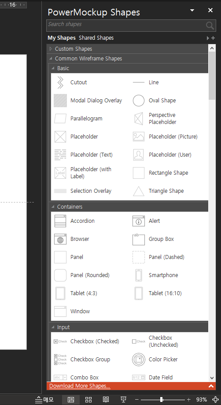Image resolution: width=221 pixels, height=405 pixels.
Task: Select the plain Panel shape icon
Action: (60, 257)
